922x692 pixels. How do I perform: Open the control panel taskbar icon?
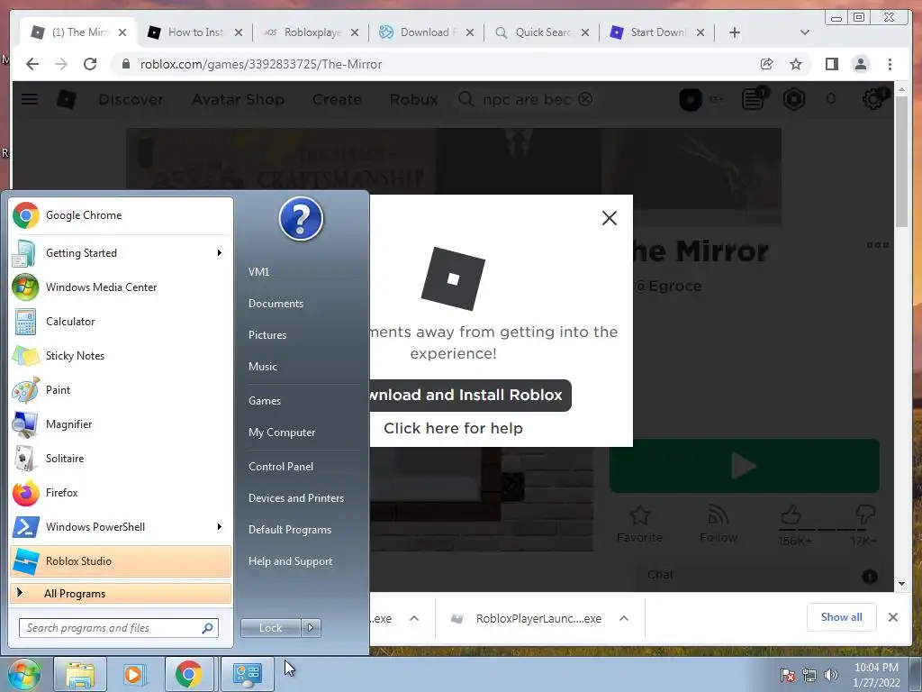click(247, 674)
